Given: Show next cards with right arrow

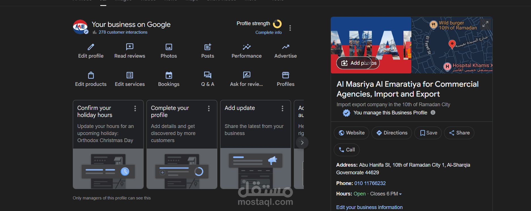Looking at the screenshot, I should (x=302, y=143).
